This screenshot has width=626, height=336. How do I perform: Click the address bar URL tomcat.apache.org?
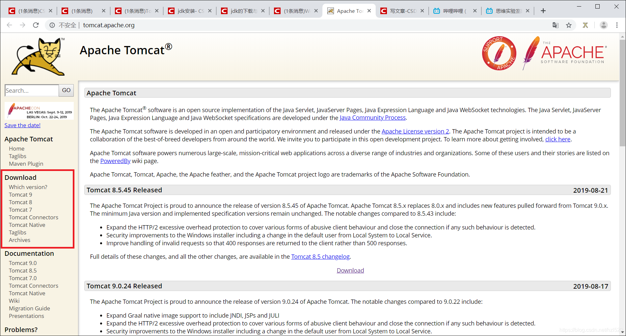tap(109, 25)
